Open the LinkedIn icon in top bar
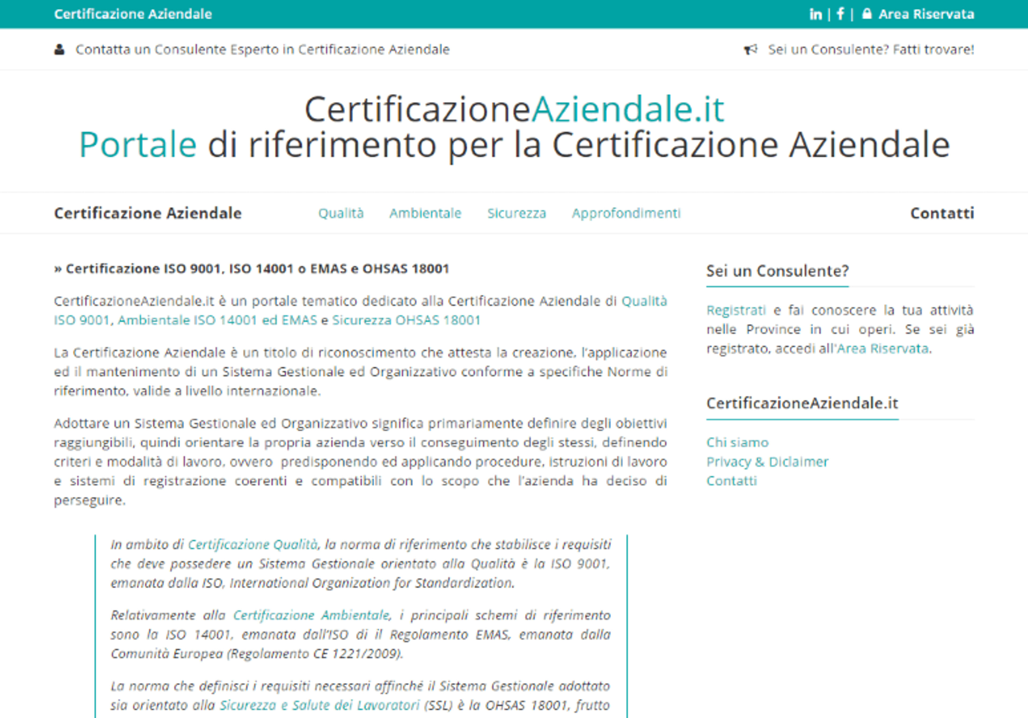Screen dimensions: 1028x718 (815, 14)
